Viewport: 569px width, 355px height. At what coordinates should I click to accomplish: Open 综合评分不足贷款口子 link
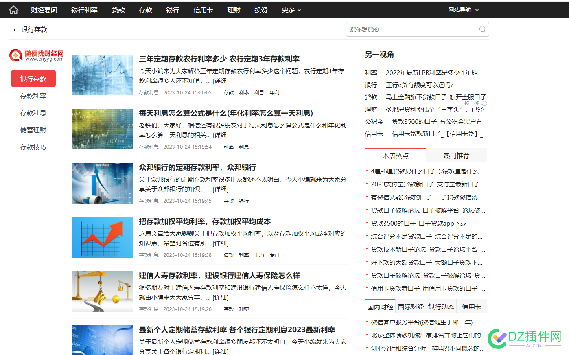pyautogui.click(x=427, y=237)
